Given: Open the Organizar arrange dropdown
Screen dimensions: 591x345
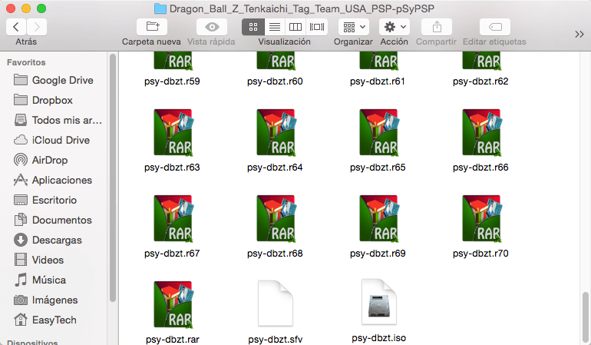Looking at the screenshot, I should (x=353, y=27).
